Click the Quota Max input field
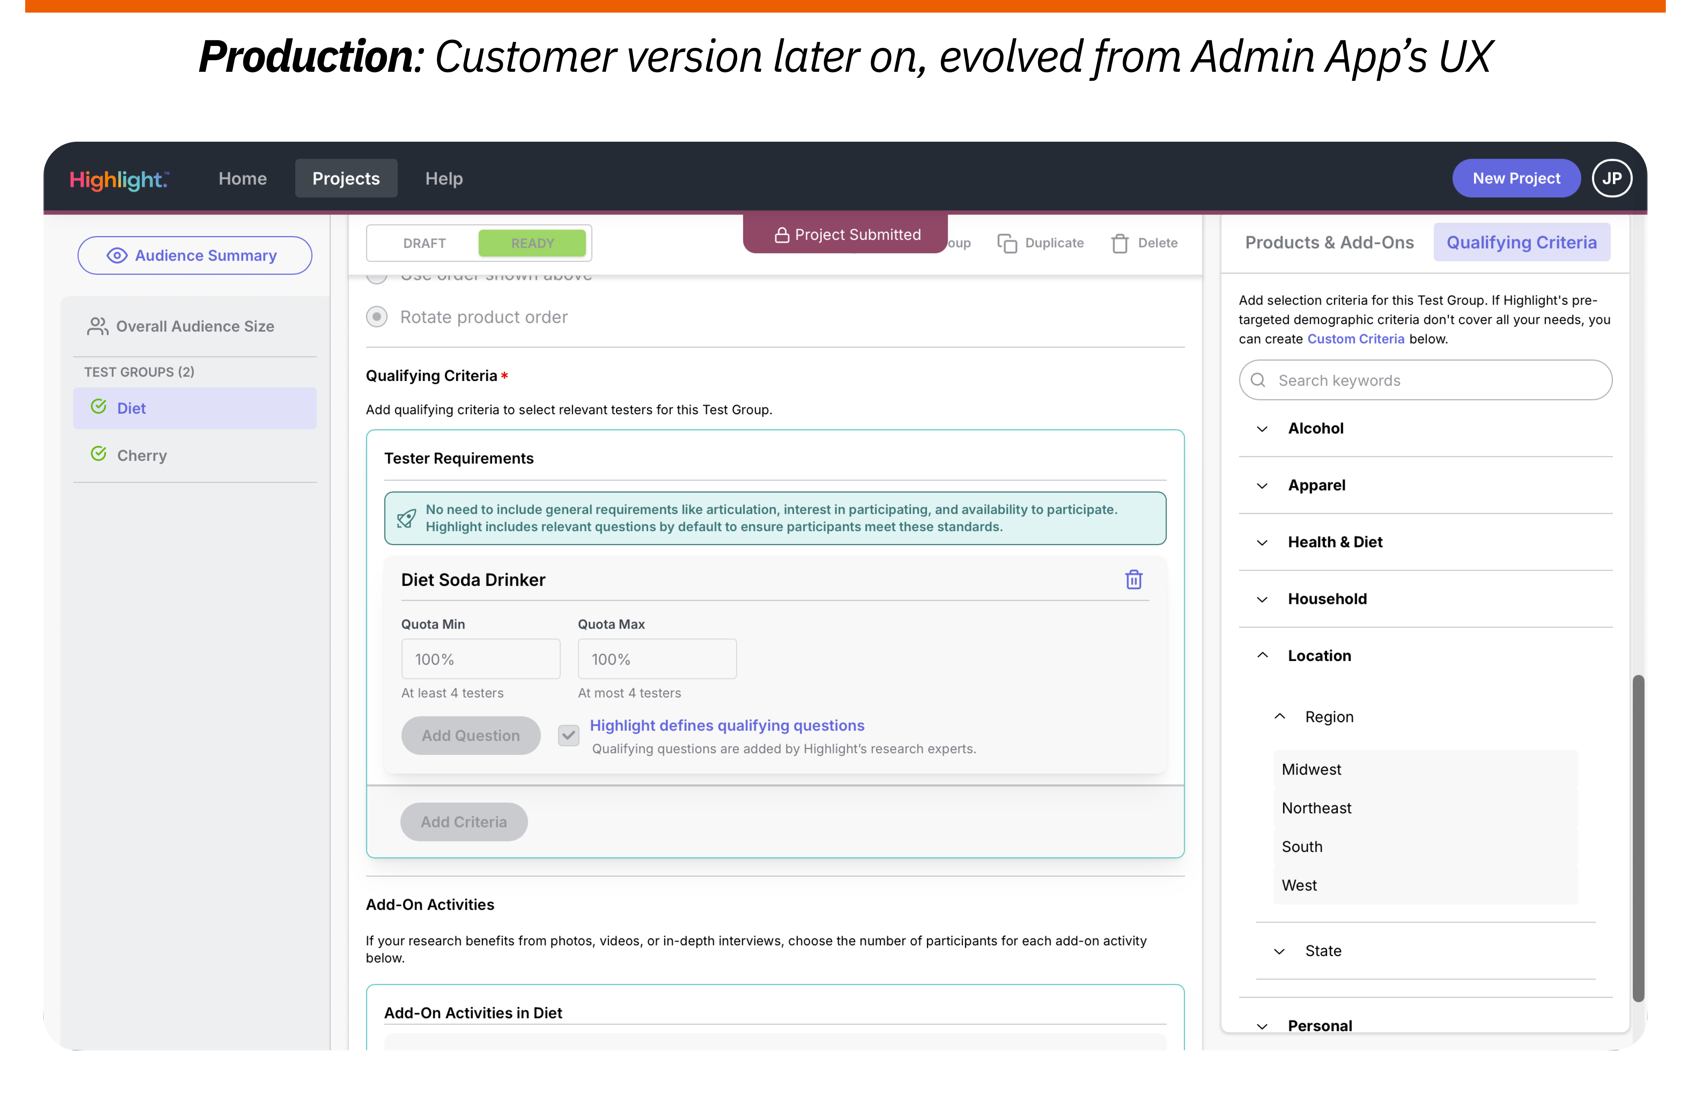The width and height of the screenshot is (1691, 1104). click(x=657, y=659)
